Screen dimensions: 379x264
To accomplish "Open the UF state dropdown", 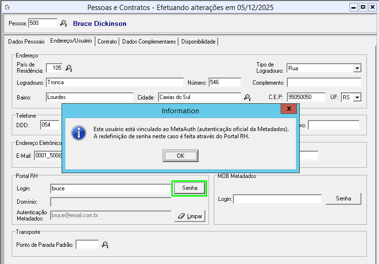I will [357, 98].
